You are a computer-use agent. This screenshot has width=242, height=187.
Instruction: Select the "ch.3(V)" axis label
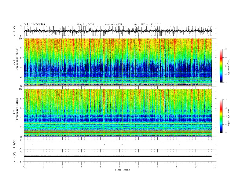tap(15, 145)
